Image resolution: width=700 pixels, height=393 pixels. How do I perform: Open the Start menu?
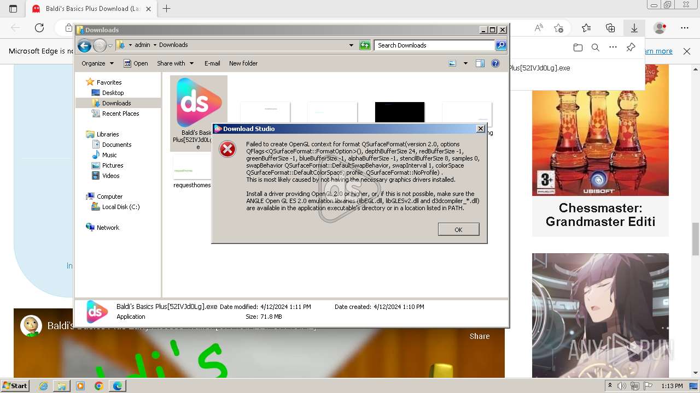[15, 386]
